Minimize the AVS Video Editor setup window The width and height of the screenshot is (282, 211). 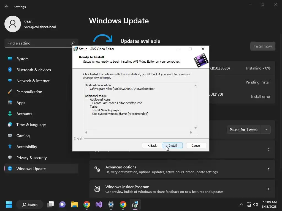178,49
